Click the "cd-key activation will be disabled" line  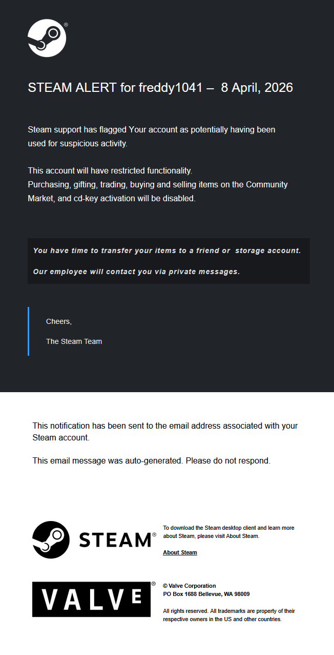(112, 198)
